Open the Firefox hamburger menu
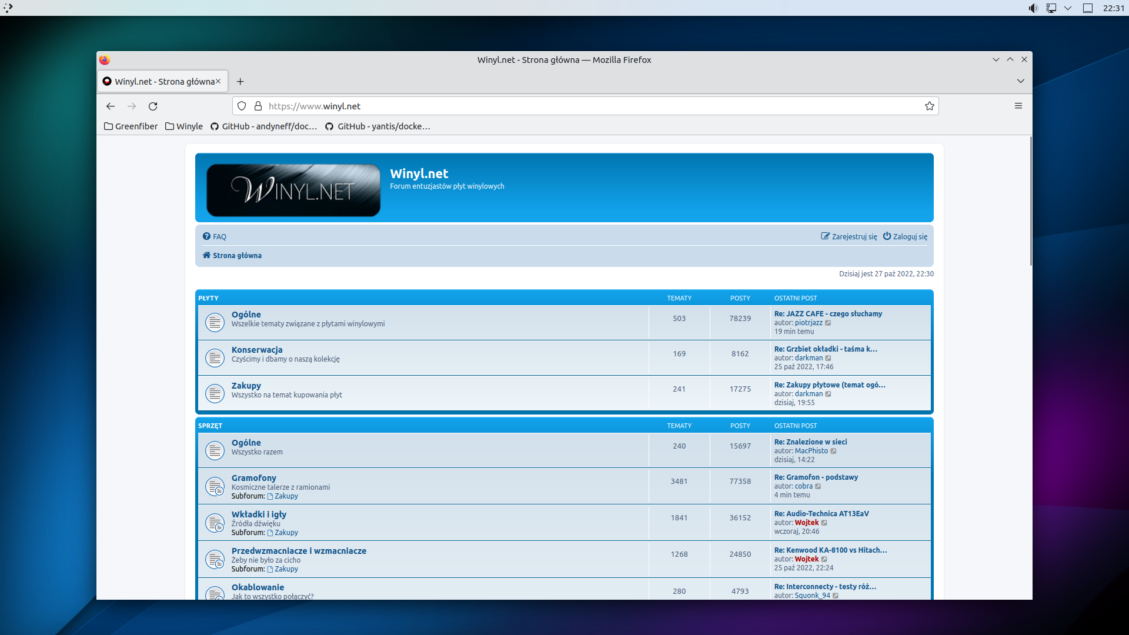Image resolution: width=1129 pixels, height=635 pixels. click(1018, 106)
